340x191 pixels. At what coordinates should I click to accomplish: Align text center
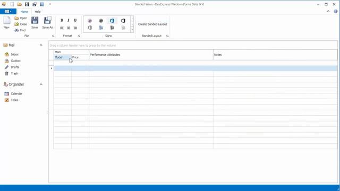69,28
